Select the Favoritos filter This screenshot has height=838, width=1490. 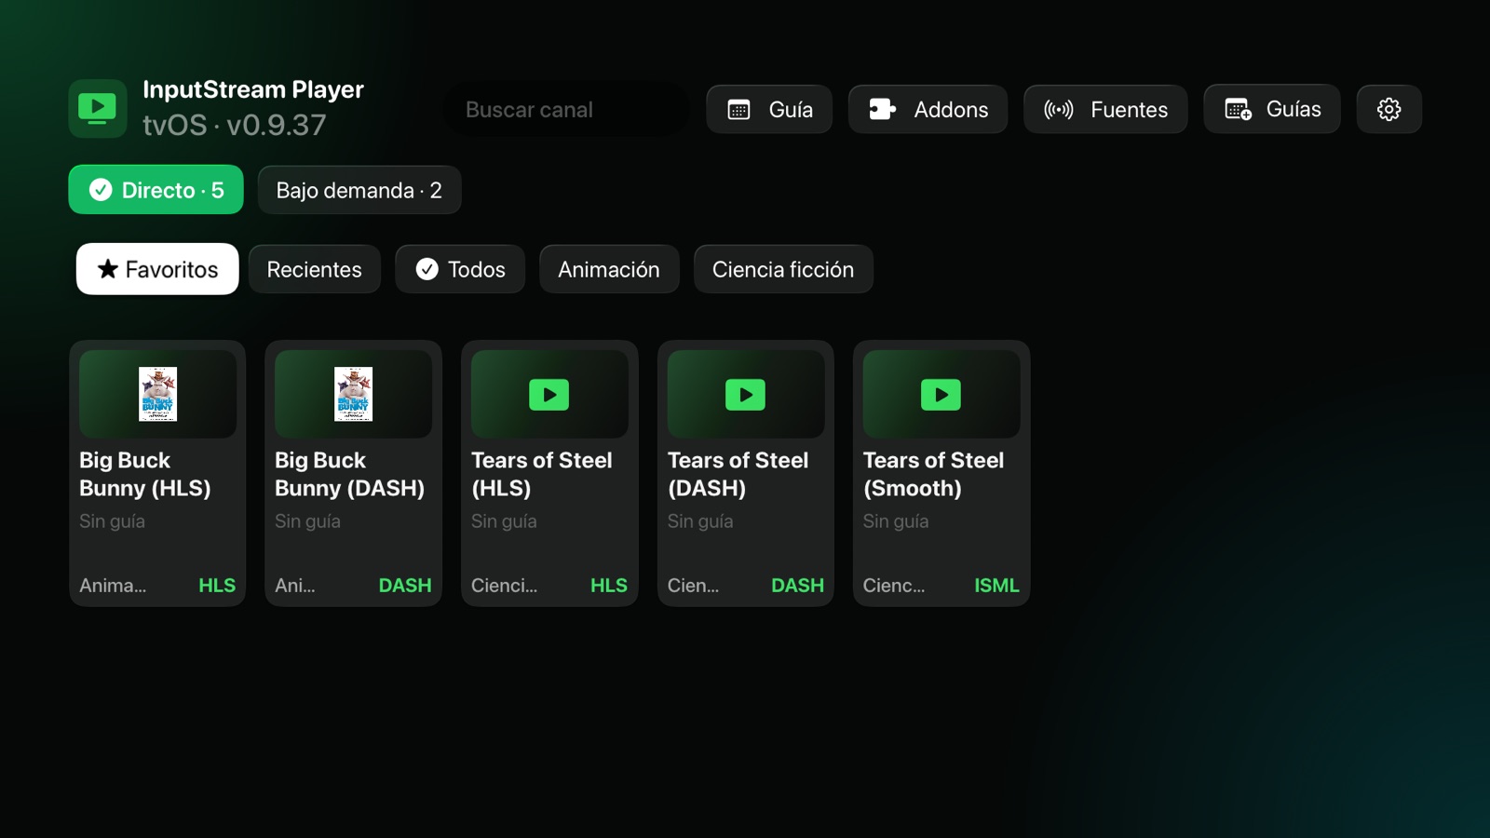157,269
